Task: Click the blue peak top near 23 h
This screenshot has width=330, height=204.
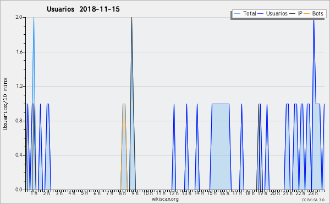Action: 314,20
